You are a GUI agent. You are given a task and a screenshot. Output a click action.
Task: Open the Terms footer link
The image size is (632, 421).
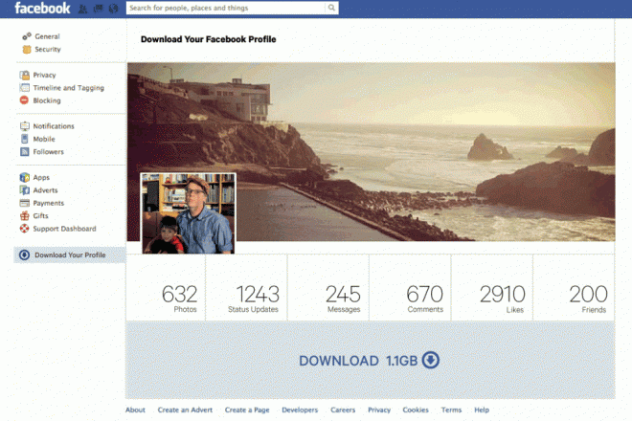tap(451, 410)
